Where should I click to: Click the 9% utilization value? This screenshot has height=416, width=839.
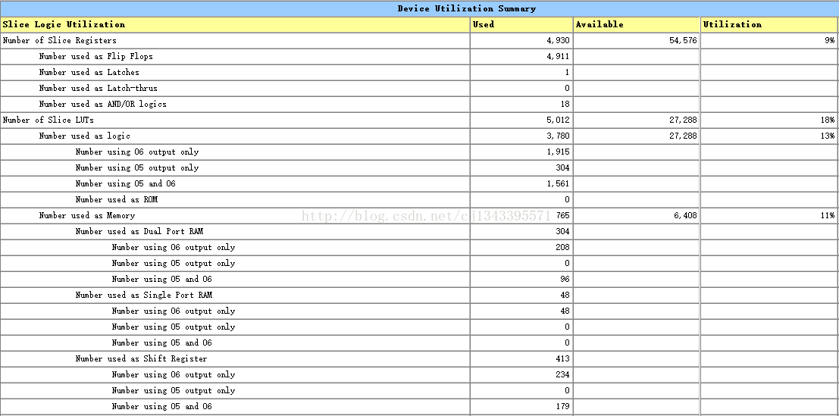click(830, 41)
